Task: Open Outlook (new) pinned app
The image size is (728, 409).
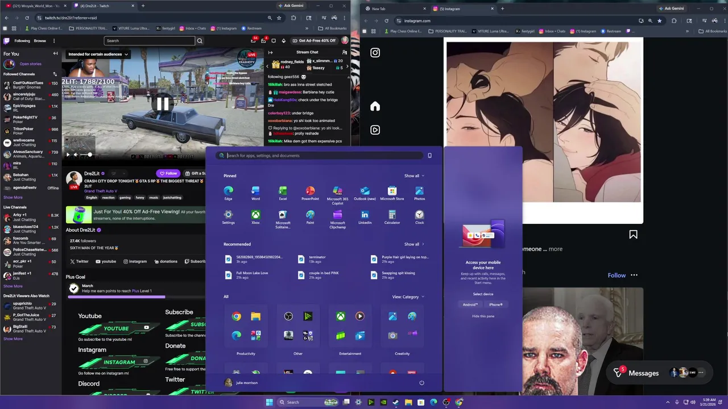Action: tap(365, 193)
